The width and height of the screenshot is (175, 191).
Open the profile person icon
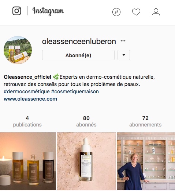(x=156, y=12)
